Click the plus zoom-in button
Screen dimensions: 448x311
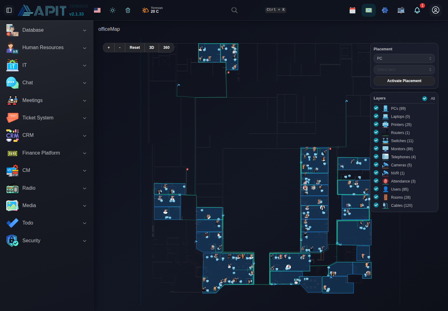[109, 48]
